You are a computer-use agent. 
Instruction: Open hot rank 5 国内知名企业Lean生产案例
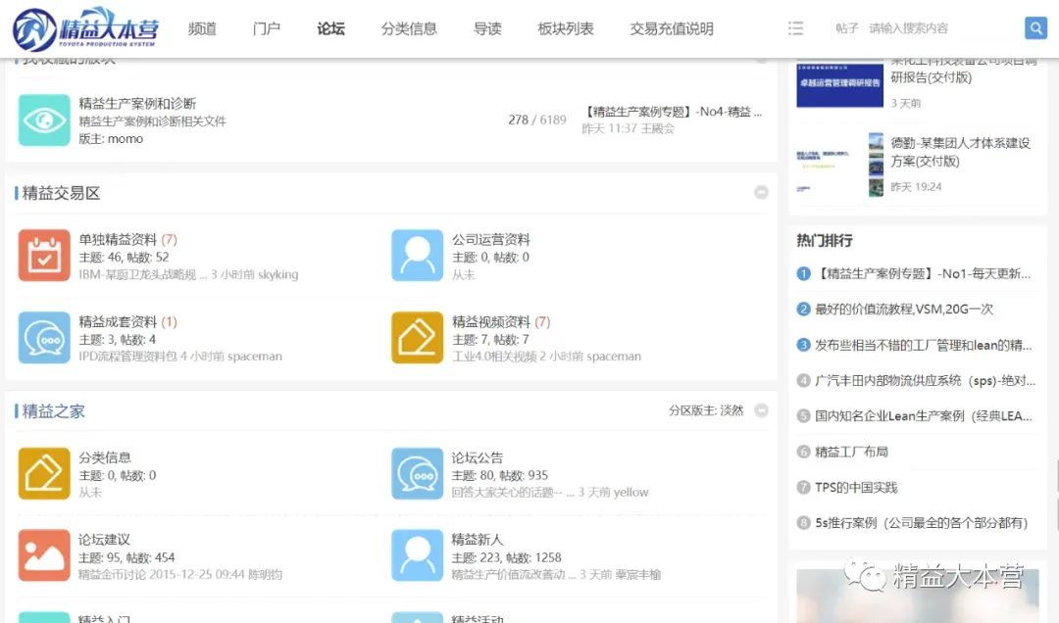[924, 415]
